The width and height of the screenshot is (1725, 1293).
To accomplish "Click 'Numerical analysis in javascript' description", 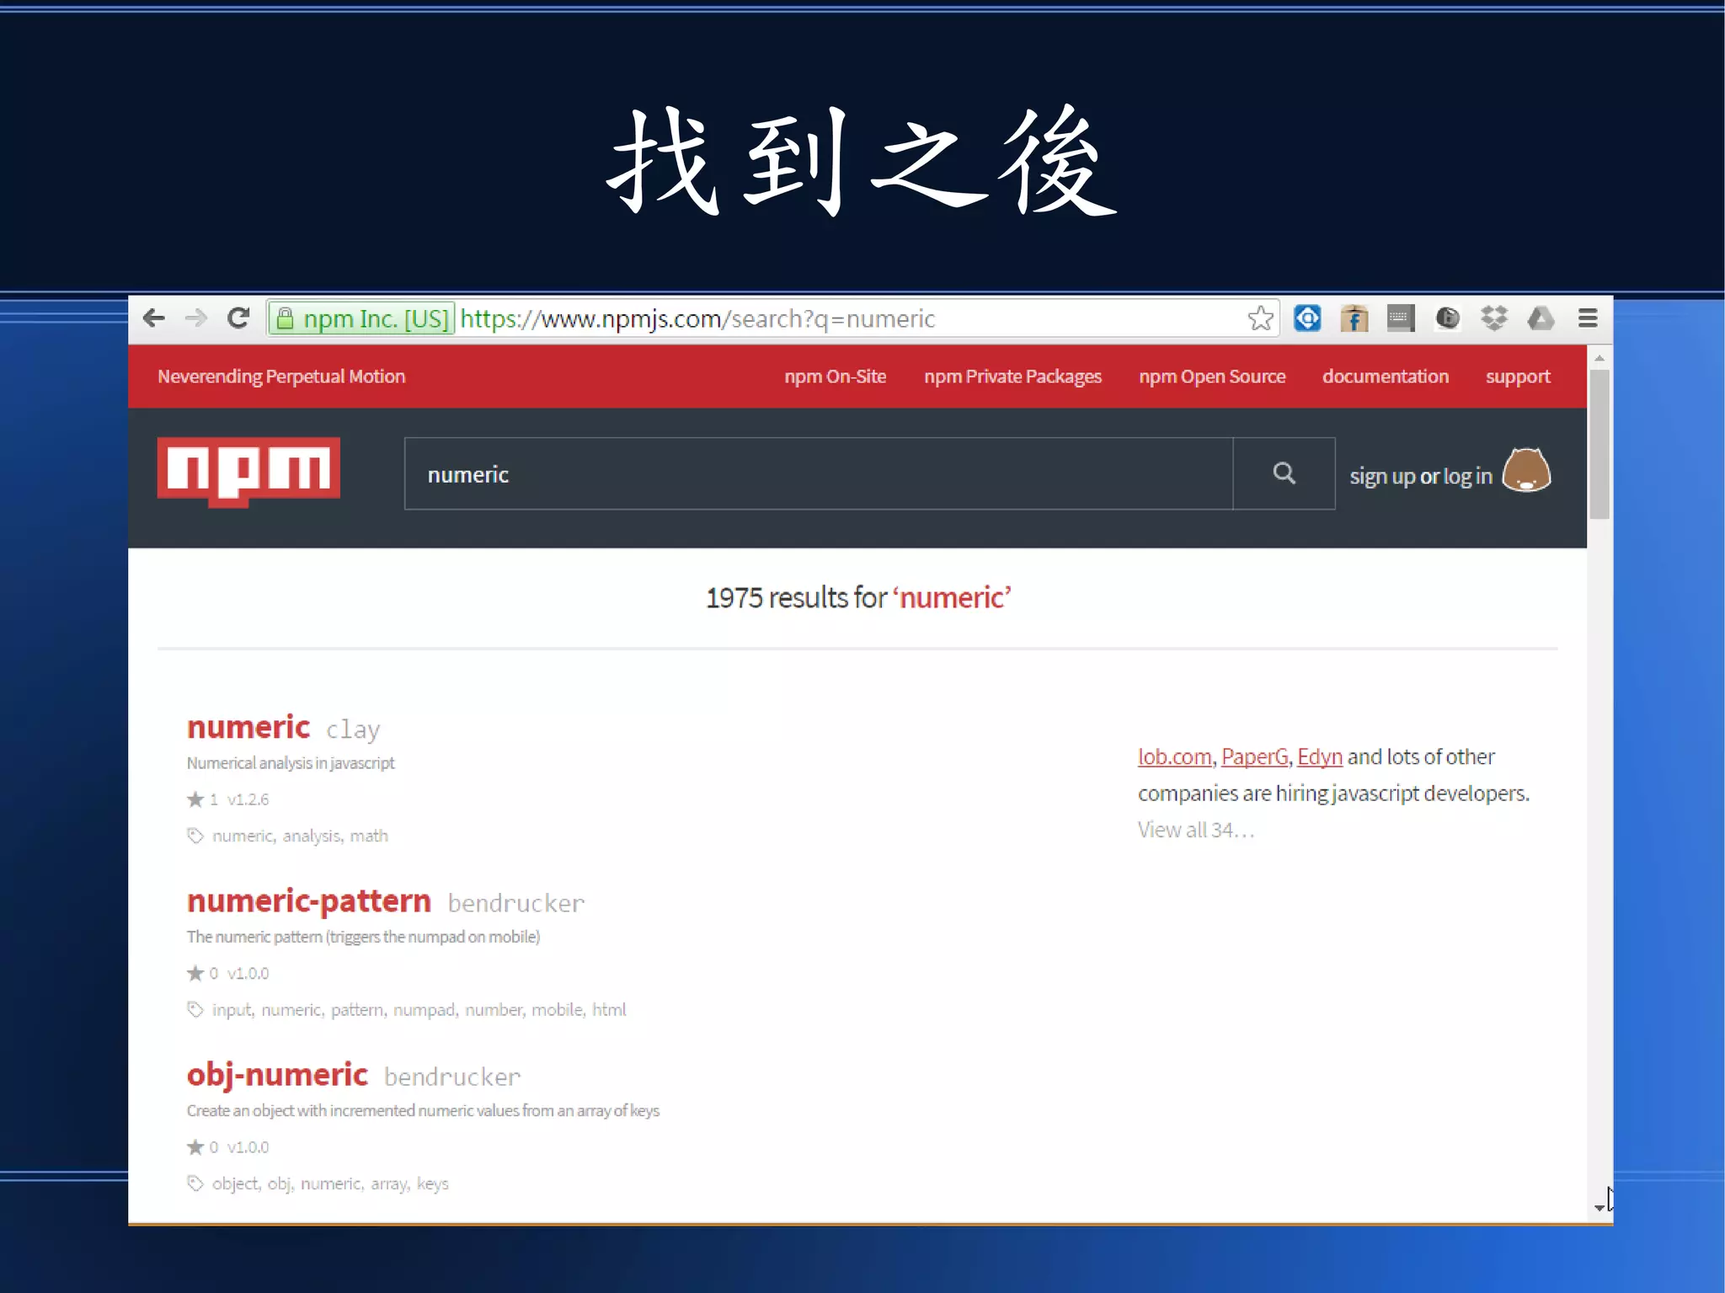I will pyautogui.click(x=291, y=763).
